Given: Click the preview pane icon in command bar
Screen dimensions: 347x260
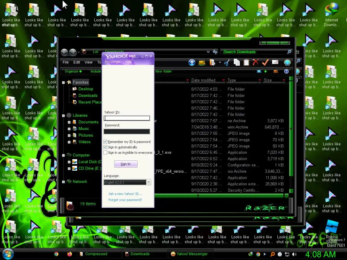Looking at the screenshot, I should (x=276, y=71).
